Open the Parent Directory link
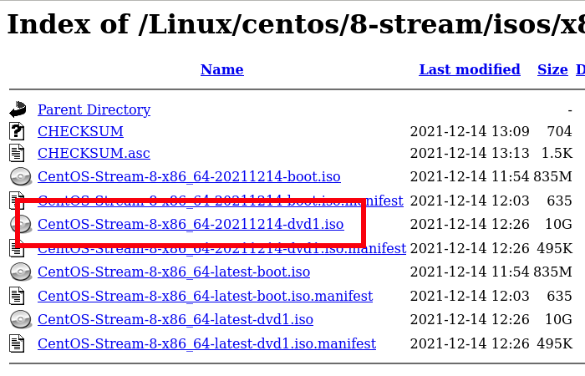Viewport: 585px width, 376px height. point(94,109)
